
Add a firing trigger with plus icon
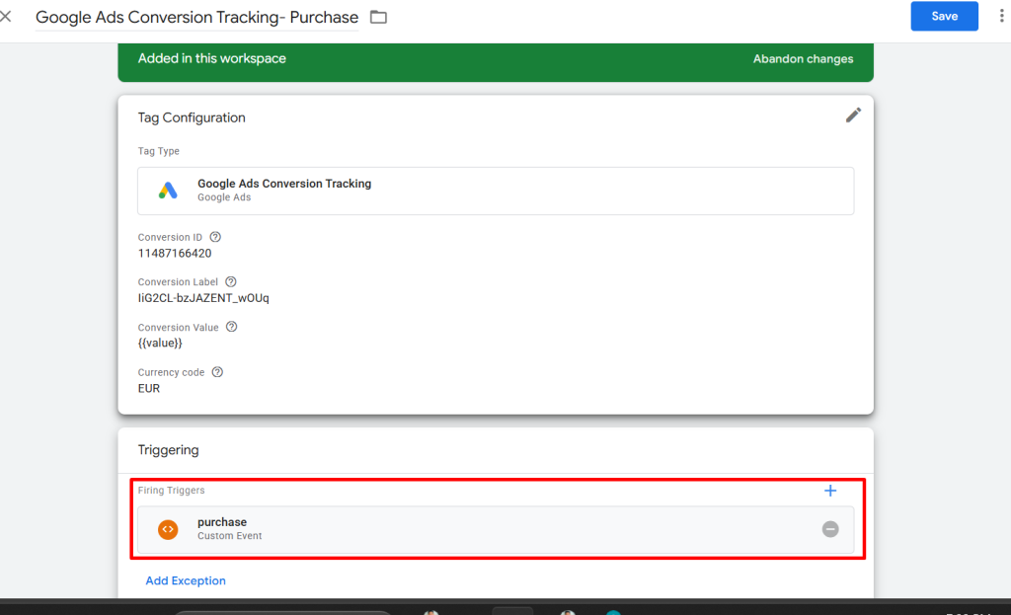[x=830, y=491]
